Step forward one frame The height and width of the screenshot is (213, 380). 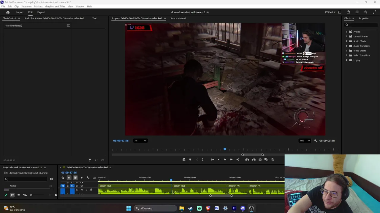click(x=231, y=159)
